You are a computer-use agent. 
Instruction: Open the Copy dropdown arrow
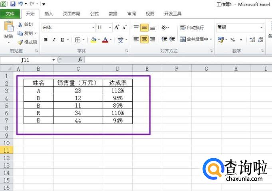[36, 33]
